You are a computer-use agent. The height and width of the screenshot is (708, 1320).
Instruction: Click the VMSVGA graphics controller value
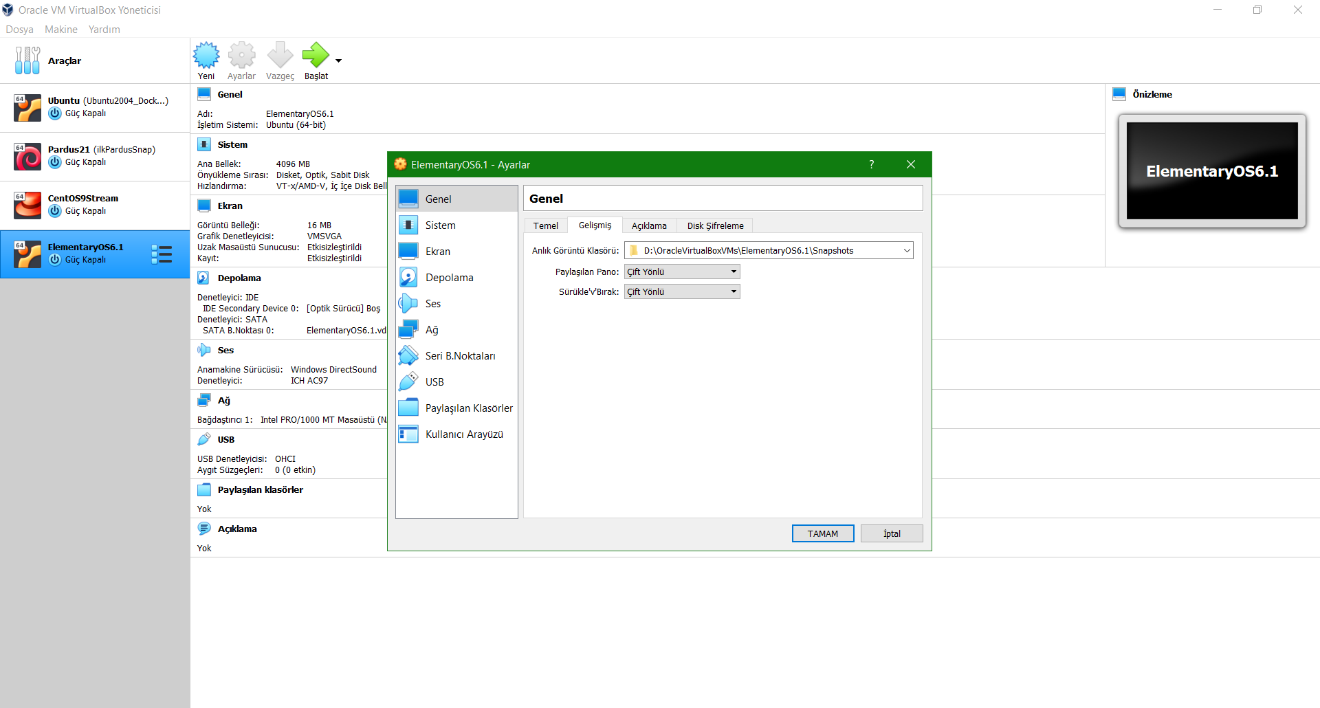tap(324, 236)
